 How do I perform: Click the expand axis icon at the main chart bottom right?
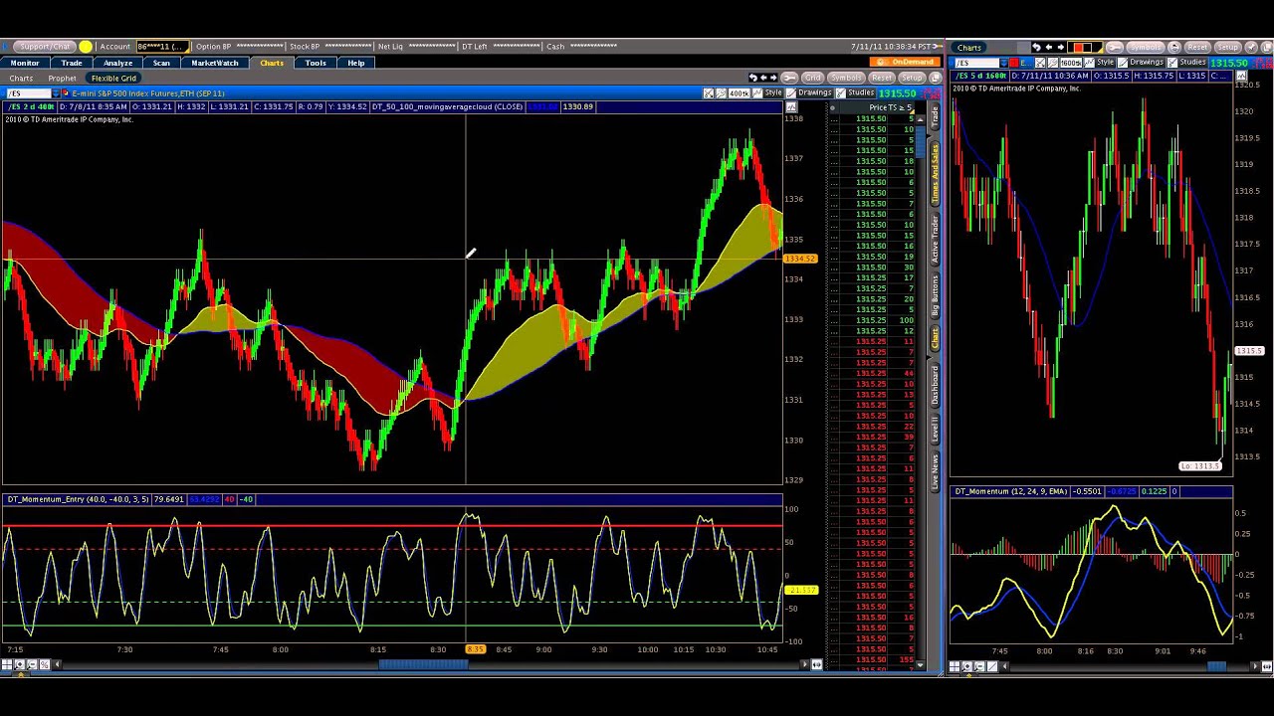pyautogui.click(x=817, y=665)
